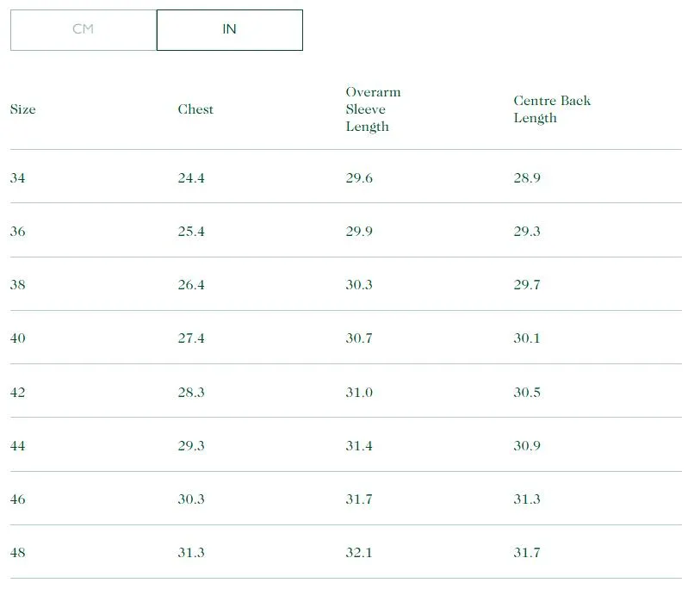Click sleeve length value 32.1
The height and width of the screenshot is (589, 688).
[359, 553]
